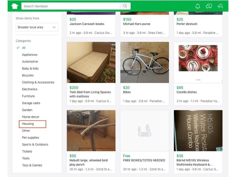Filter by Other category
The width and height of the screenshot is (236, 177).
(x=26, y=131)
